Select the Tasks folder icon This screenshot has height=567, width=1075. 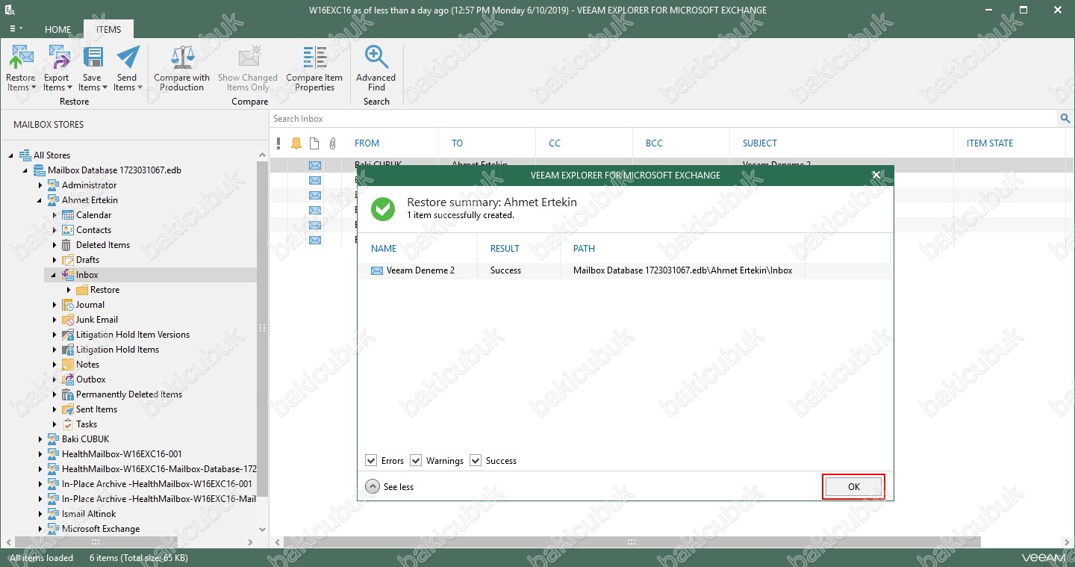[x=68, y=424]
